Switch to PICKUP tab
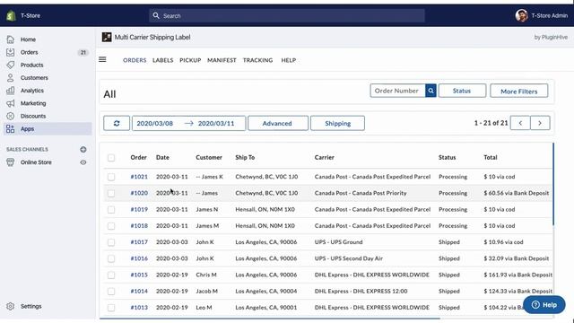 tap(190, 60)
